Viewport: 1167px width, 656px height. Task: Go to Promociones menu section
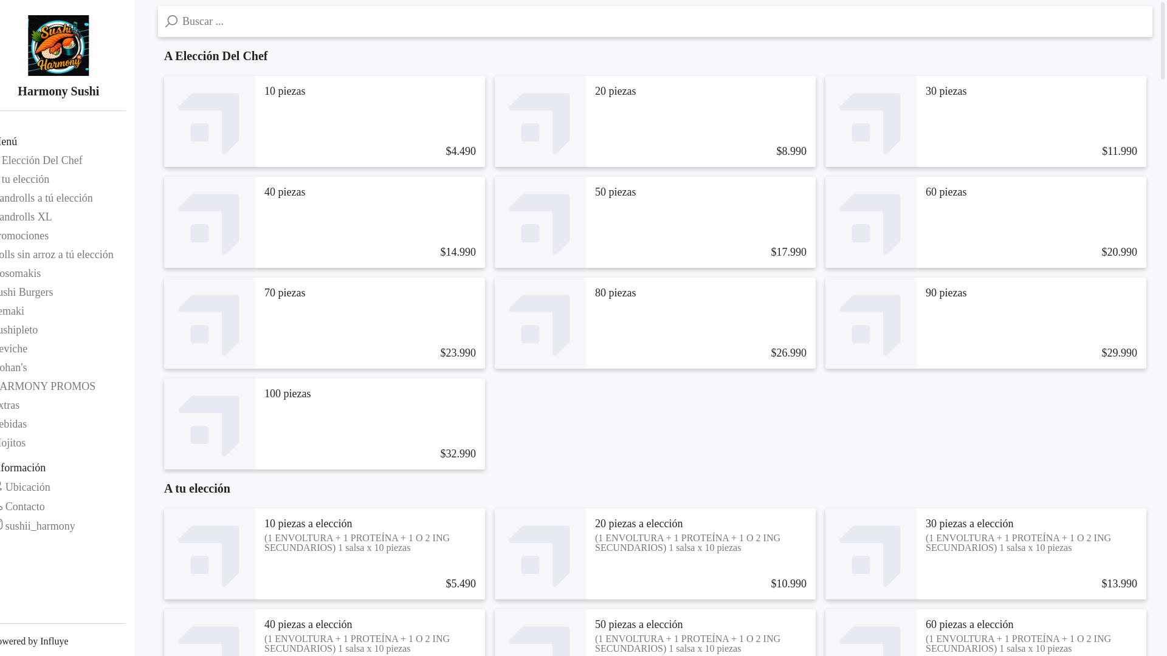tap(24, 236)
